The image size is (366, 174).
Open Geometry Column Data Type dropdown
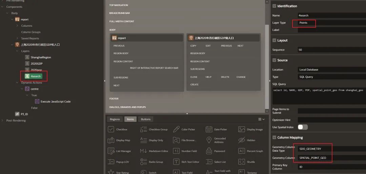click(332, 149)
